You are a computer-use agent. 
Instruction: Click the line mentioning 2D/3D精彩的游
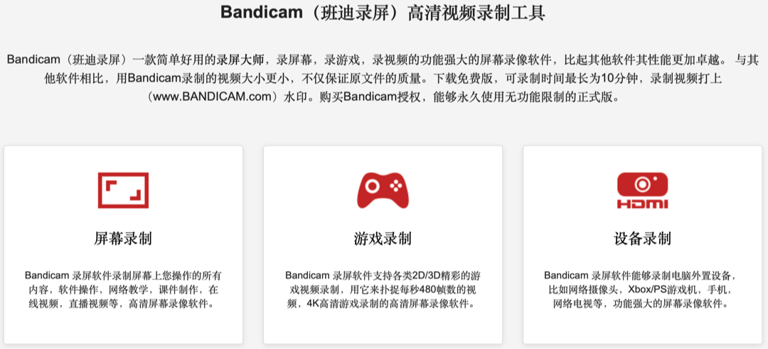tap(383, 275)
